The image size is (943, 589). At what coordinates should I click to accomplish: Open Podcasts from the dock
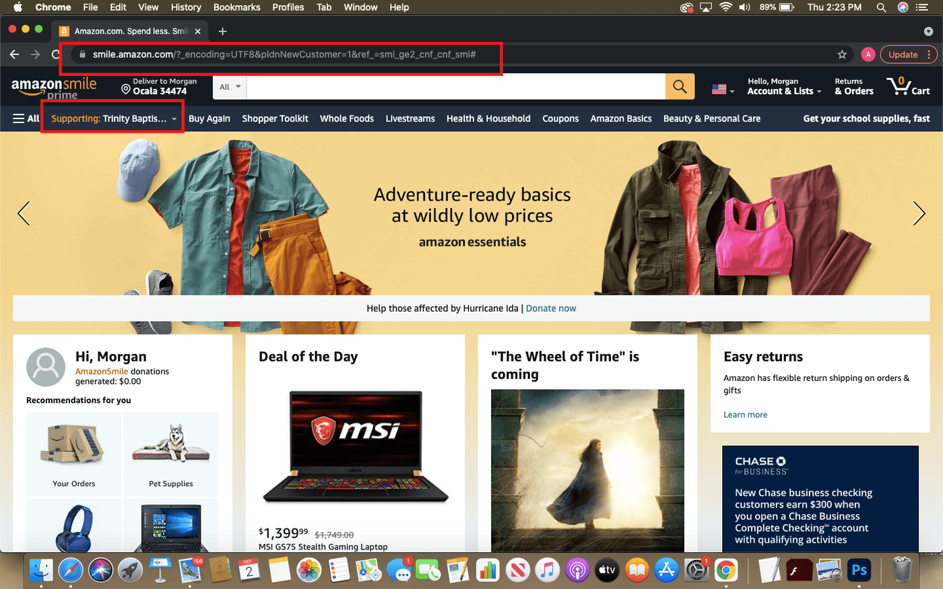[x=577, y=570]
